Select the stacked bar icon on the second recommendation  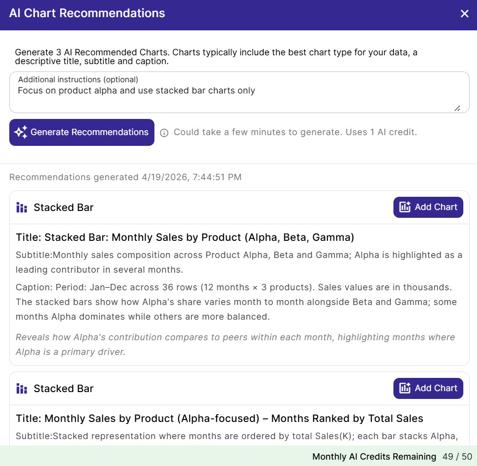click(21, 388)
